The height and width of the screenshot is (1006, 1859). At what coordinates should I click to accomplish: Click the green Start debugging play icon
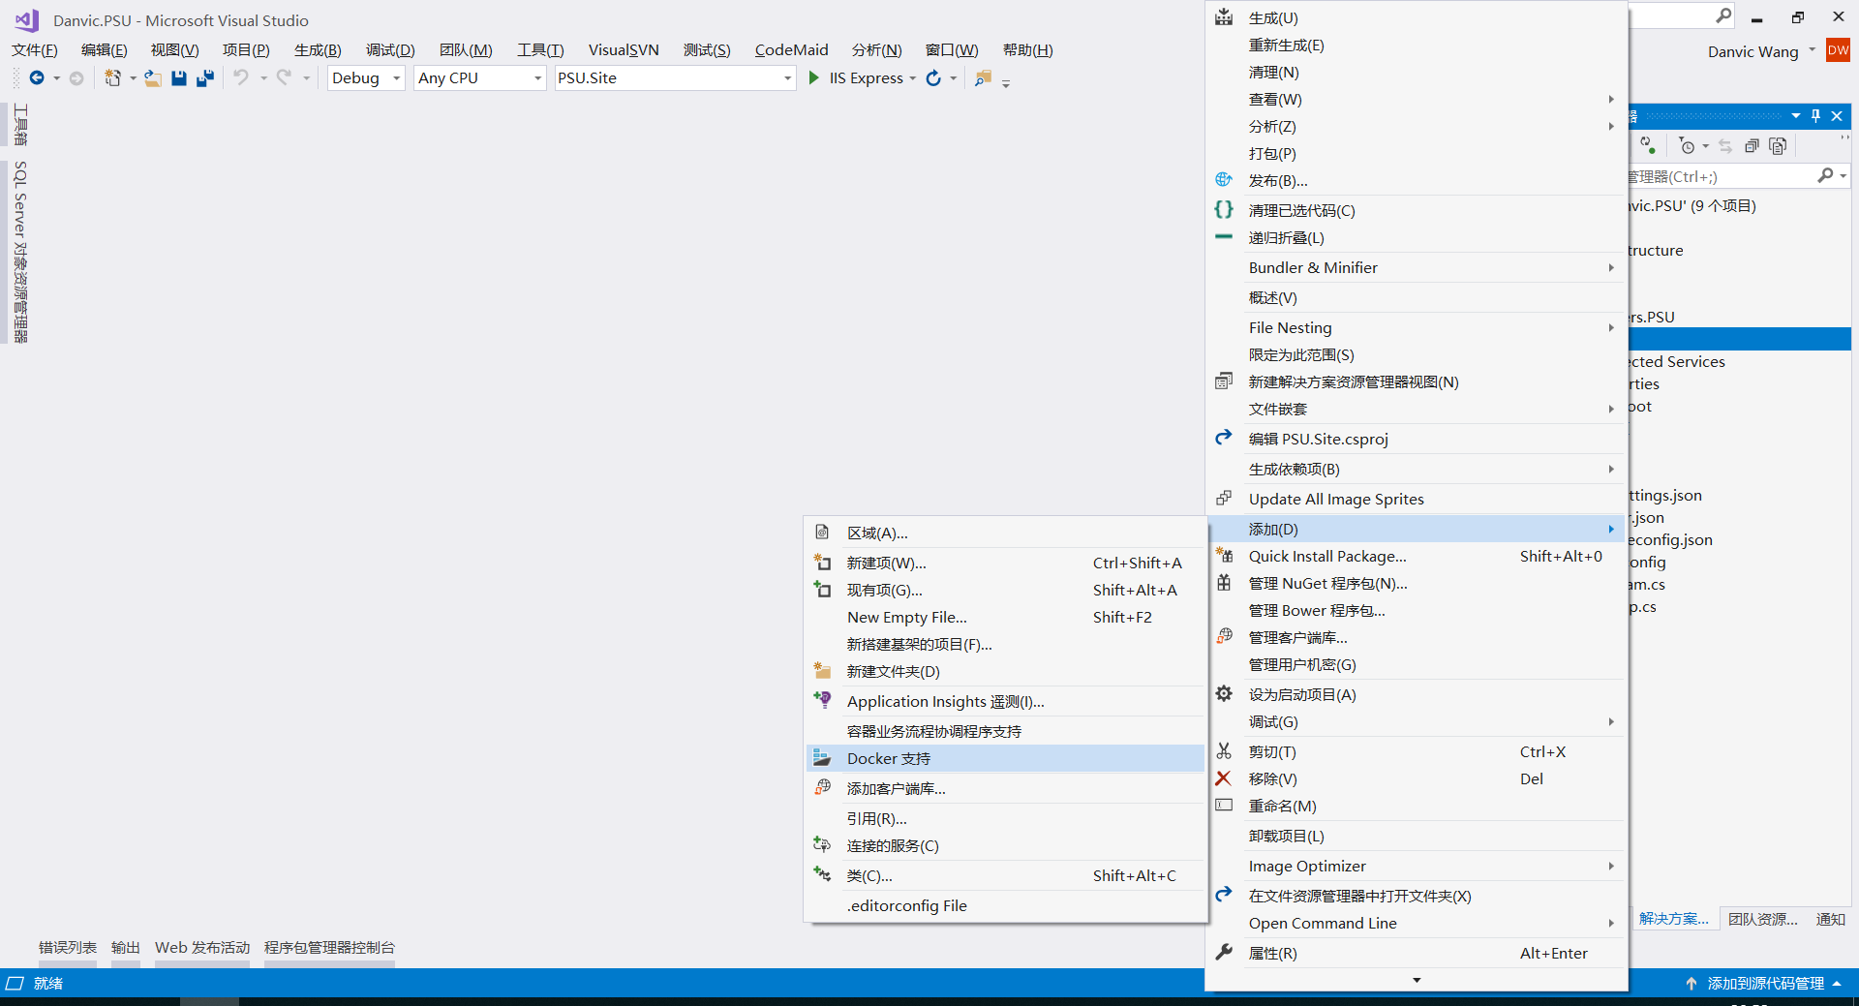[x=814, y=77]
